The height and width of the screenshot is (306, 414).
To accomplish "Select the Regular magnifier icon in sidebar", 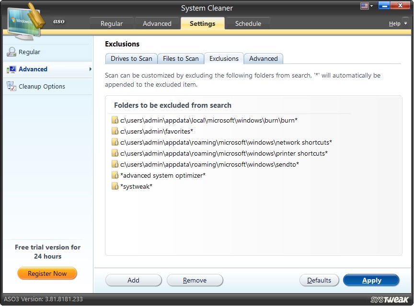I will (x=11, y=52).
